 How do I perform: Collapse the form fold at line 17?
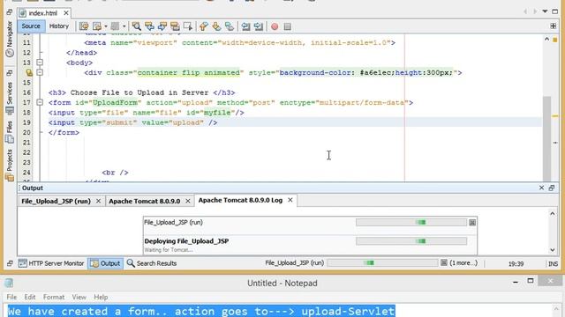click(40, 102)
